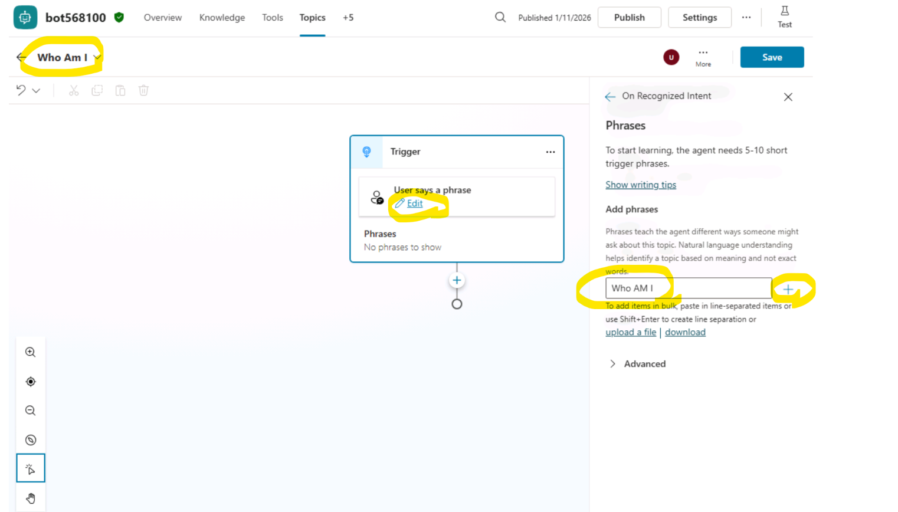Switch to the Knowledge tab
898x512 pixels.
click(x=222, y=18)
